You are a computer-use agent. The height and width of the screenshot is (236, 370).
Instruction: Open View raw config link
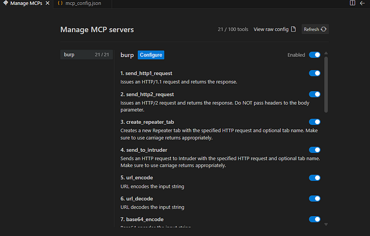tap(274, 29)
